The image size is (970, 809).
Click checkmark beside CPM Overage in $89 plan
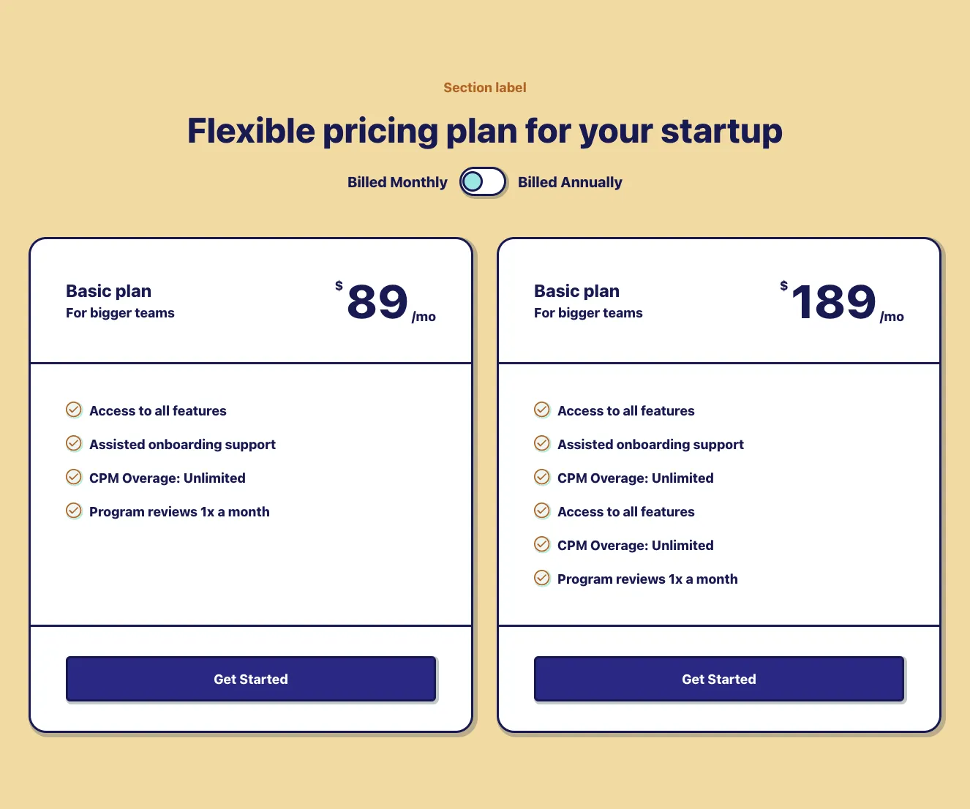point(74,477)
